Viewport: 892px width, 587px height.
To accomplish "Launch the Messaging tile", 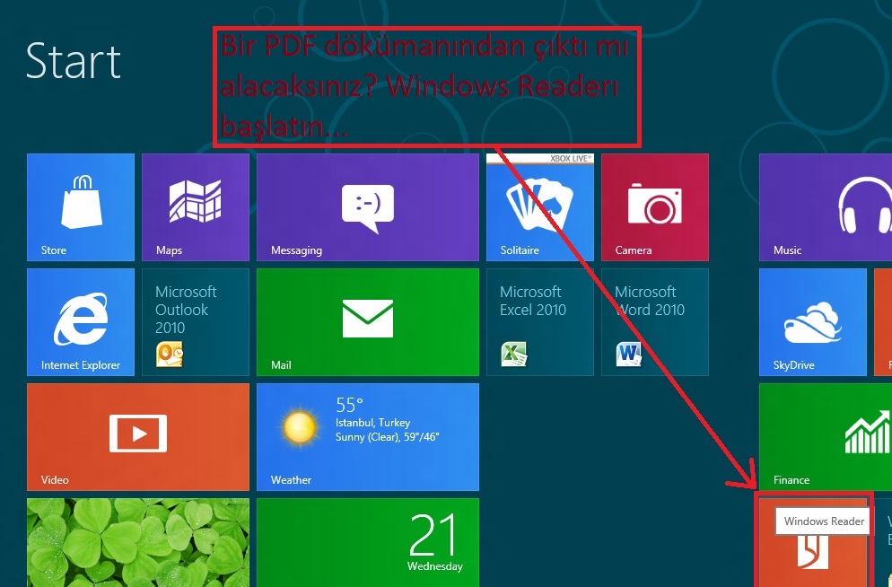I will coord(368,207).
